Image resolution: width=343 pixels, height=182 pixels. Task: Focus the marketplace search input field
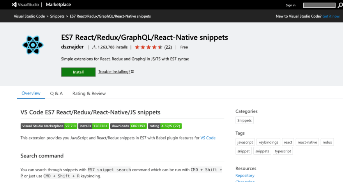pyautogui.click(x=319, y=5)
